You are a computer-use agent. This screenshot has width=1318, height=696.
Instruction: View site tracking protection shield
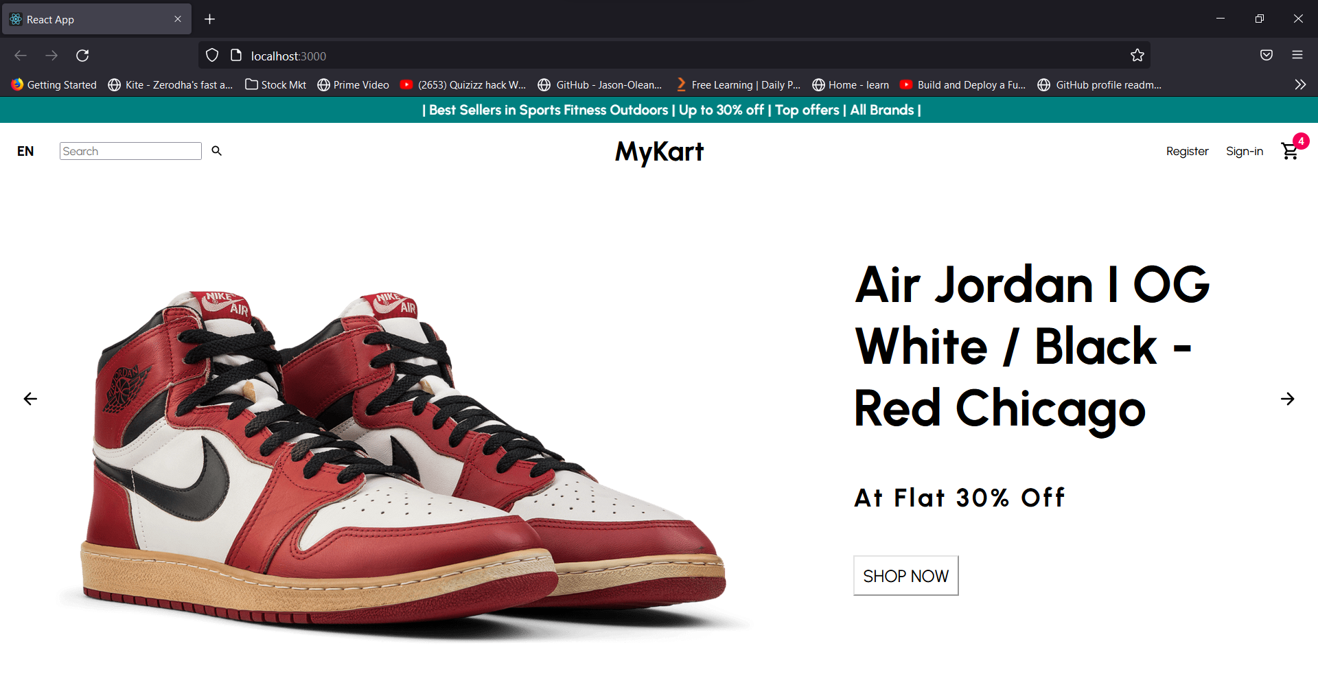click(x=212, y=56)
